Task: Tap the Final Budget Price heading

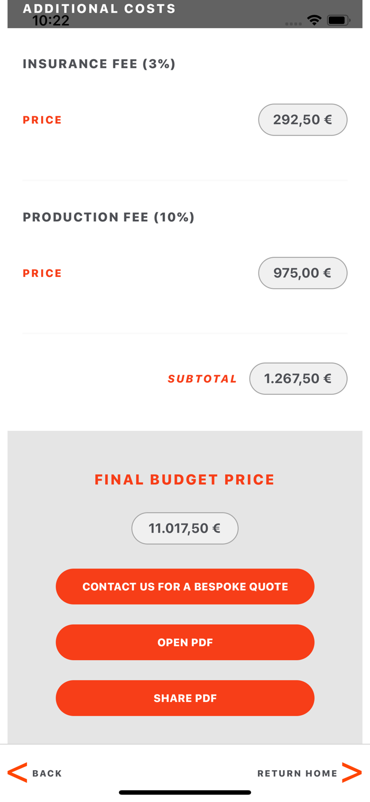Action: [x=185, y=480]
